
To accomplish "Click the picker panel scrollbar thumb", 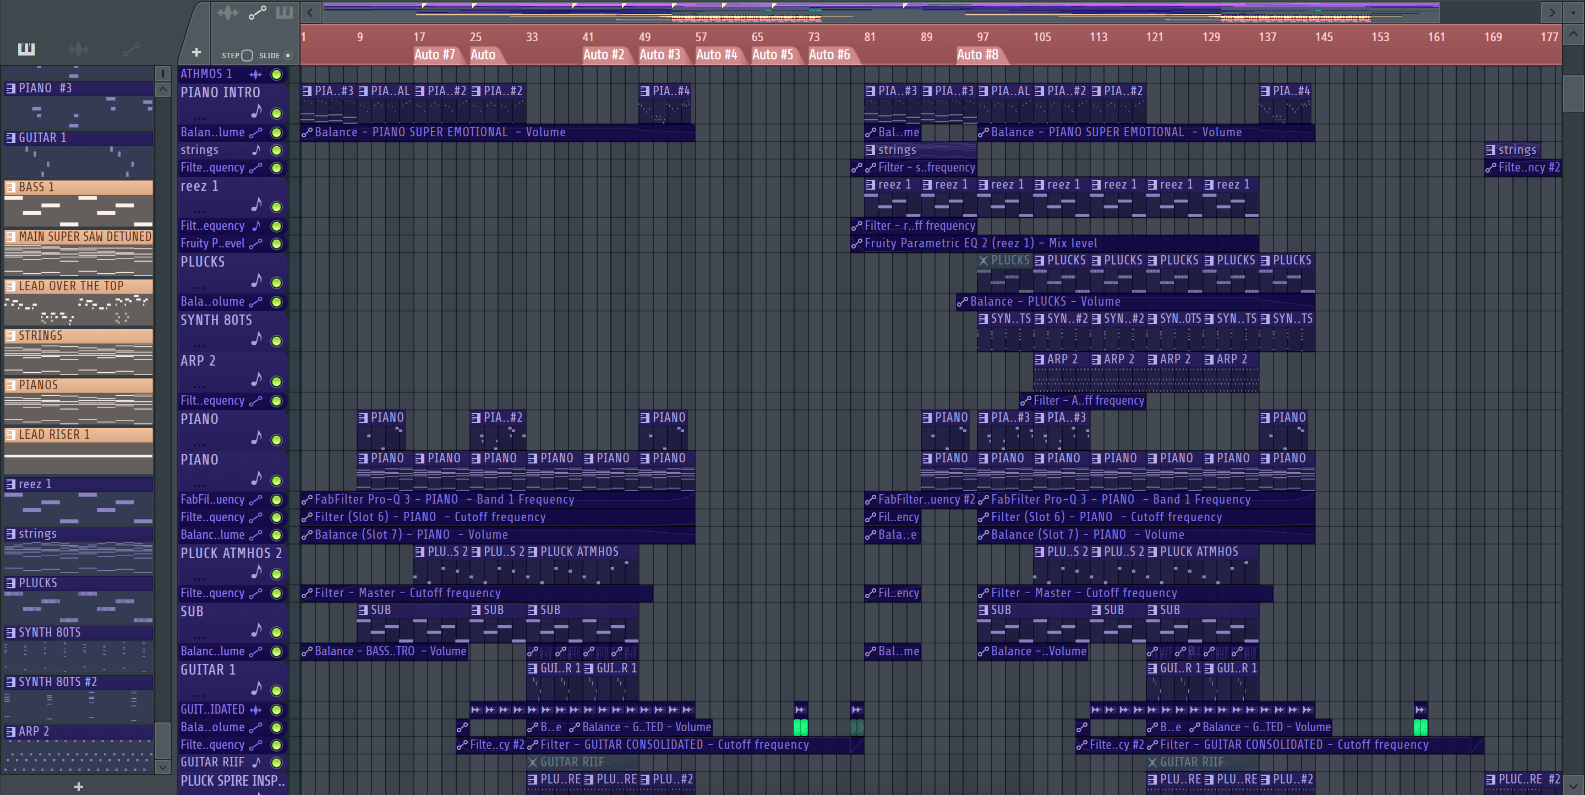I will 162,739.
